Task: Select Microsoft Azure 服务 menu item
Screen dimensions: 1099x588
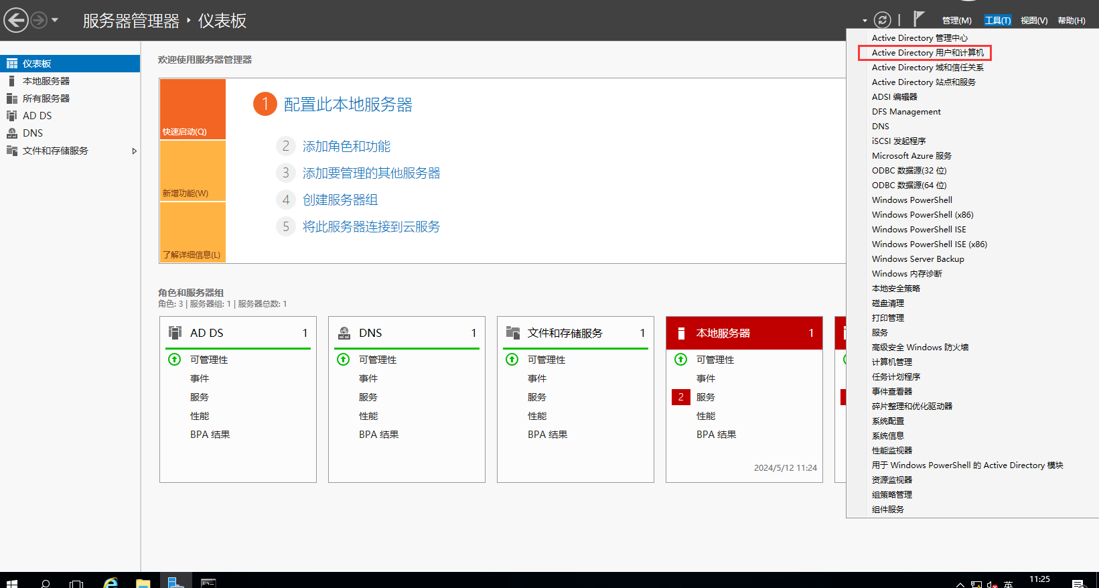Action: (911, 156)
